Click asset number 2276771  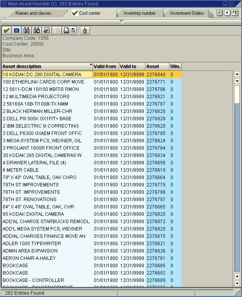(x=156, y=82)
